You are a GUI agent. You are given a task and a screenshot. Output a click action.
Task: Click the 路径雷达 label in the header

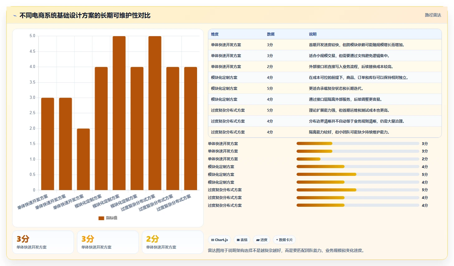tap(433, 15)
